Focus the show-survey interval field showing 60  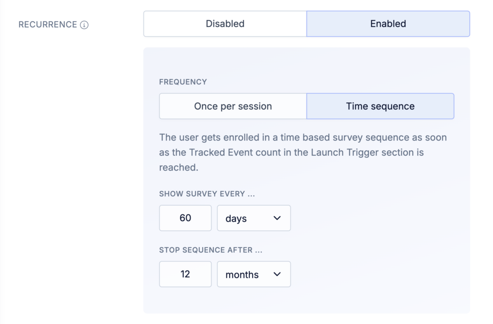point(185,218)
